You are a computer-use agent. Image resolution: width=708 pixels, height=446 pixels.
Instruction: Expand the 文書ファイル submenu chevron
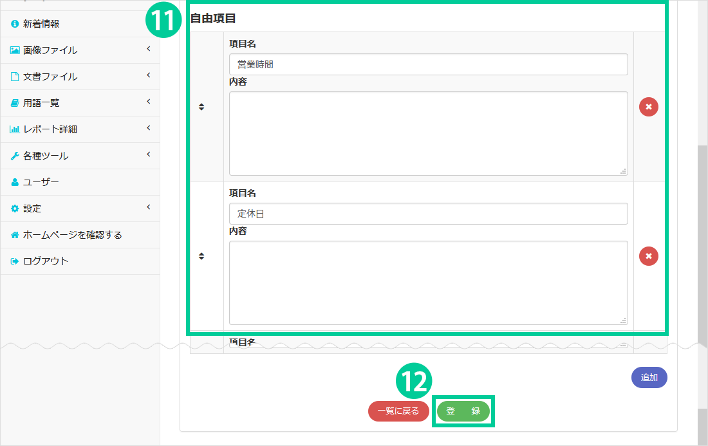pos(148,75)
